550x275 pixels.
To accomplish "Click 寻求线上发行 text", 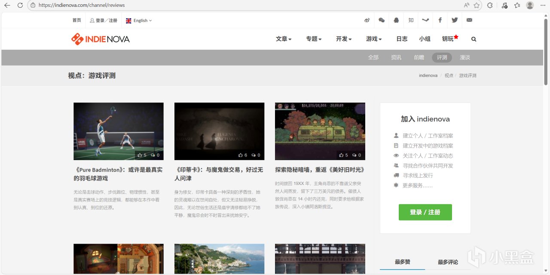I will (418, 175).
